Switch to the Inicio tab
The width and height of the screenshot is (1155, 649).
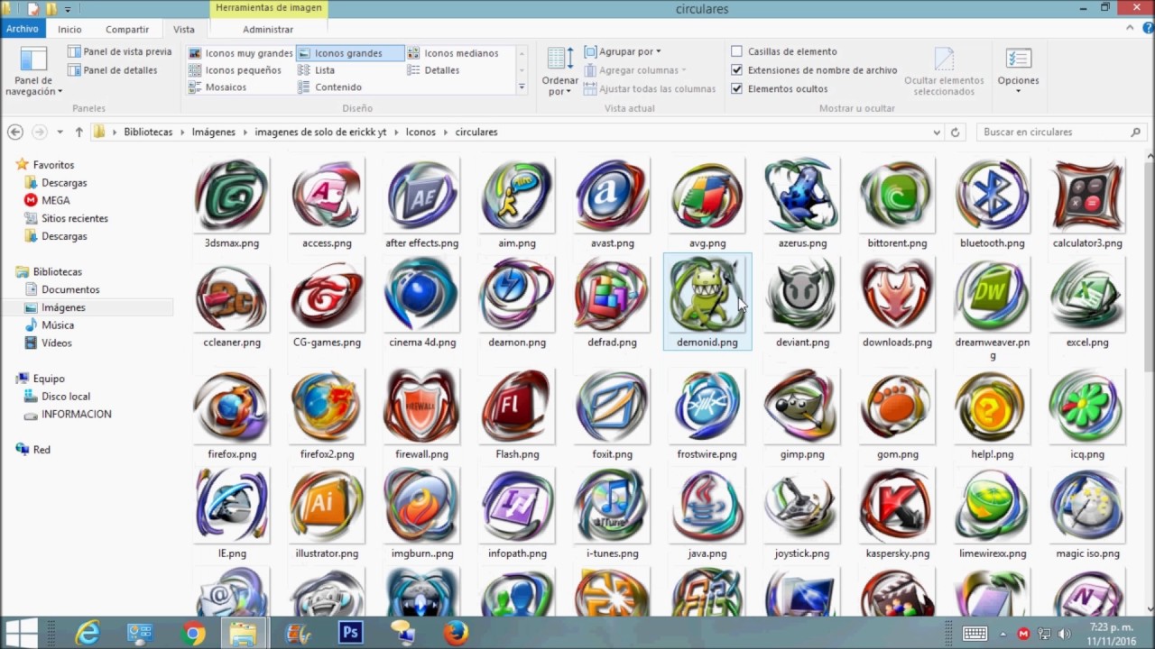pos(69,29)
